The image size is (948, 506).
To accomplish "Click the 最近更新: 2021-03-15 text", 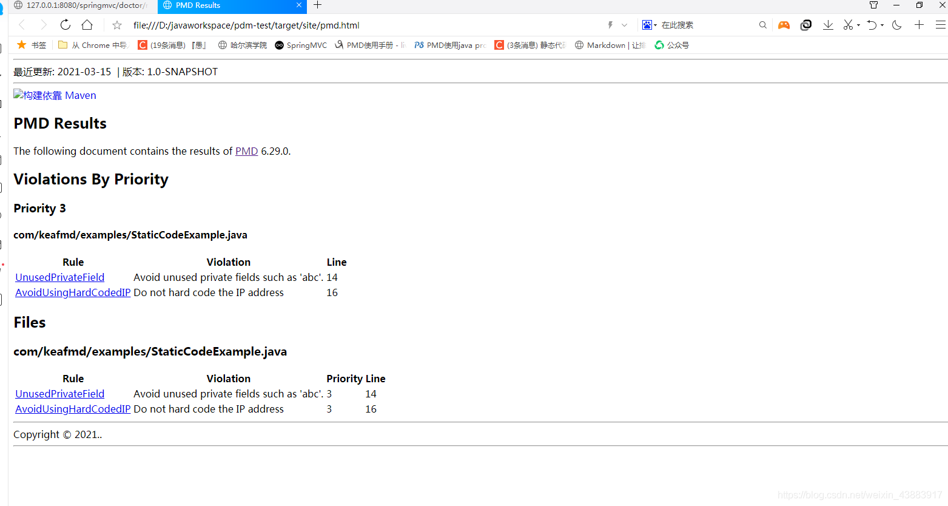I will point(62,72).
